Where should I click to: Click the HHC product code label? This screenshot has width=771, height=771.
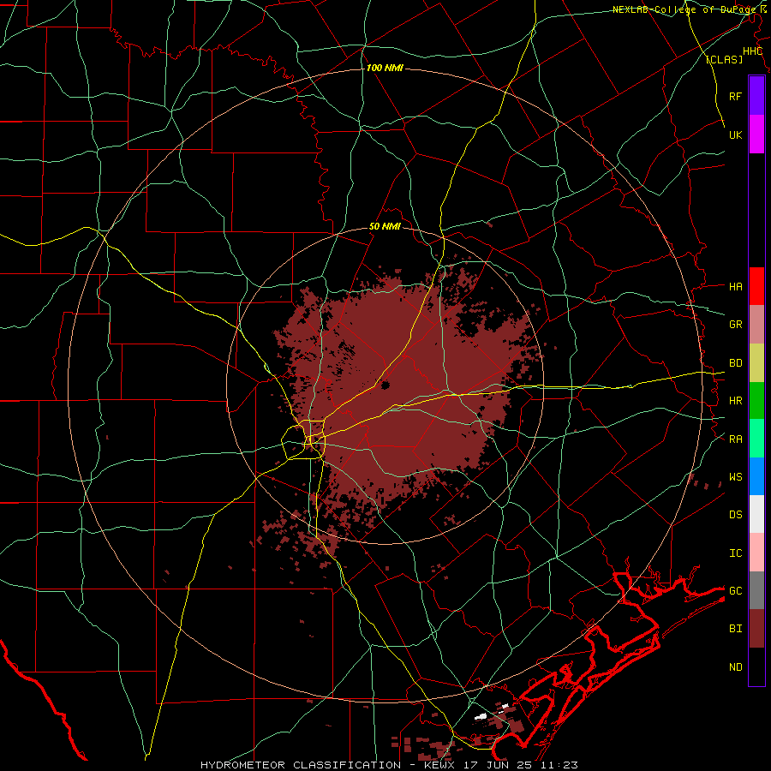(752, 51)
